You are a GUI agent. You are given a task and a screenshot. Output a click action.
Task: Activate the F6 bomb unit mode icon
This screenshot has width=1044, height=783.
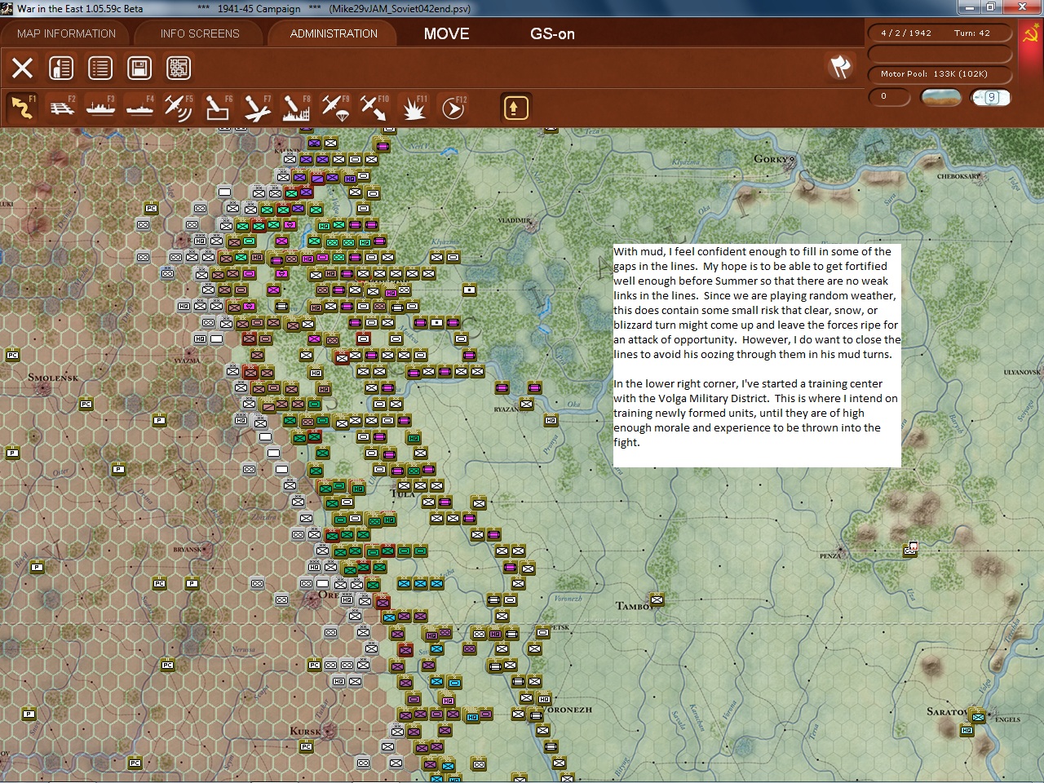[x=218, y=108]
